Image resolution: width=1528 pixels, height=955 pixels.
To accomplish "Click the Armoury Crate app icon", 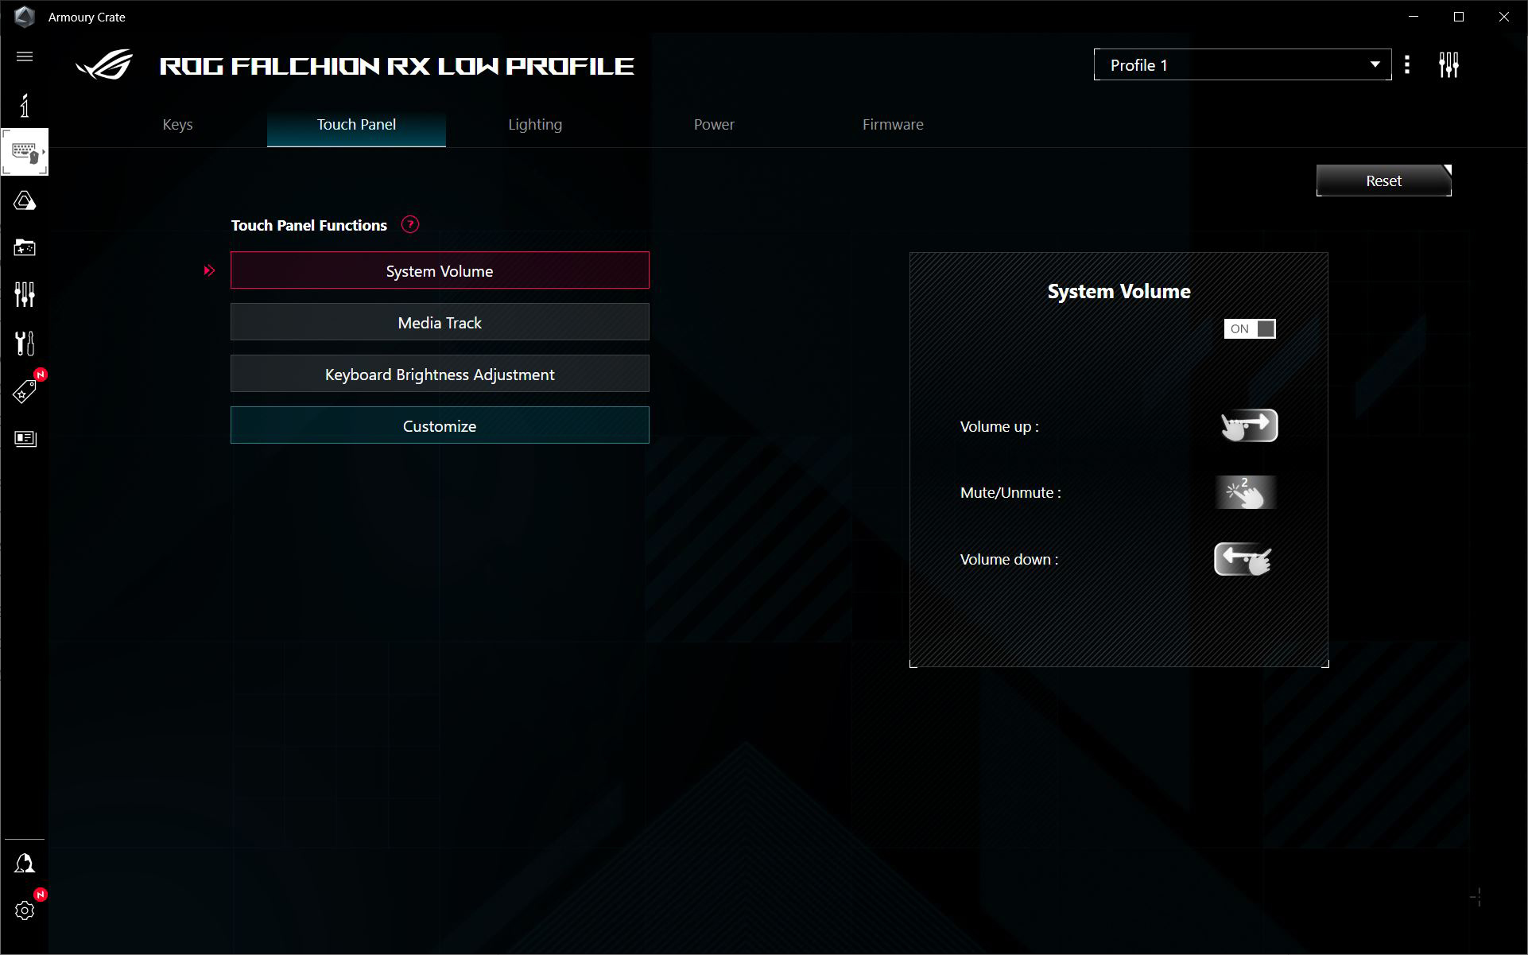I will [25, 17].
